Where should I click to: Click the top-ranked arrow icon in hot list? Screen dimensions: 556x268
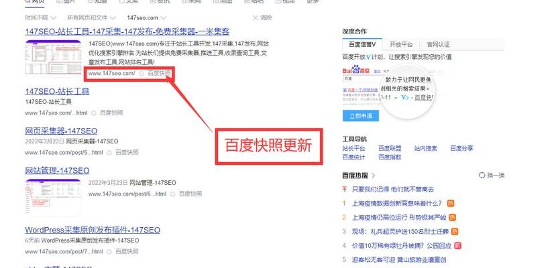pos(344,190)
